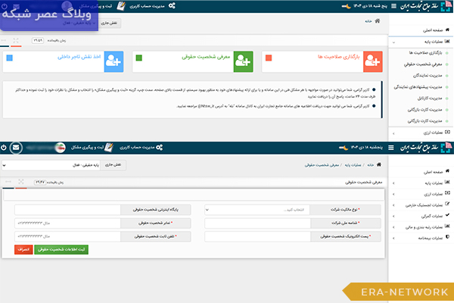Toggle night mode moon icon on dashboard header
454x303 pixels.
click(x=347, y=6)
